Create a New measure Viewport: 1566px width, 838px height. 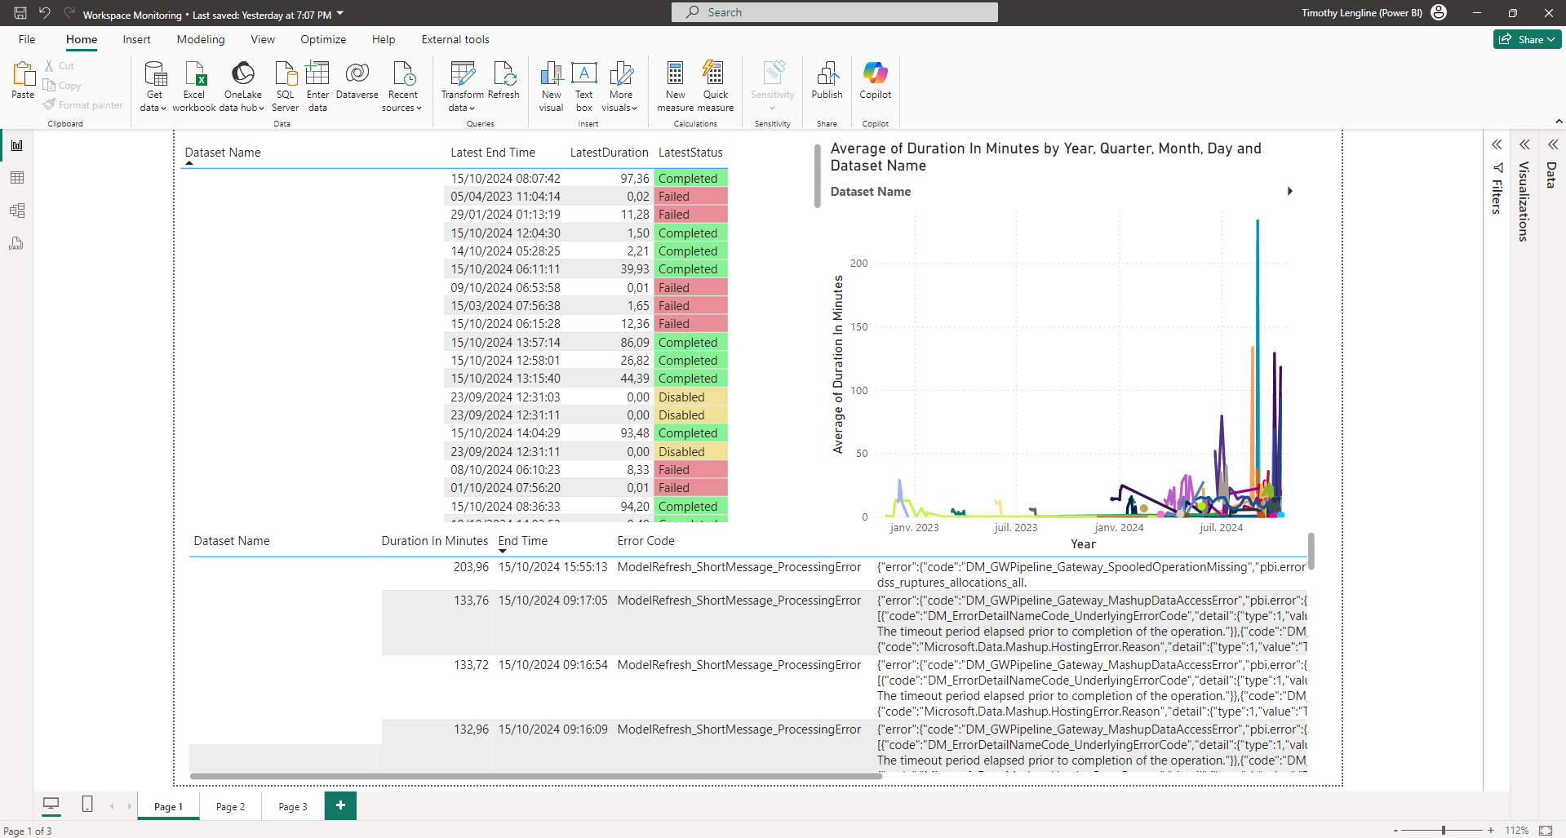pyautogui.click(x=676, y=86)
